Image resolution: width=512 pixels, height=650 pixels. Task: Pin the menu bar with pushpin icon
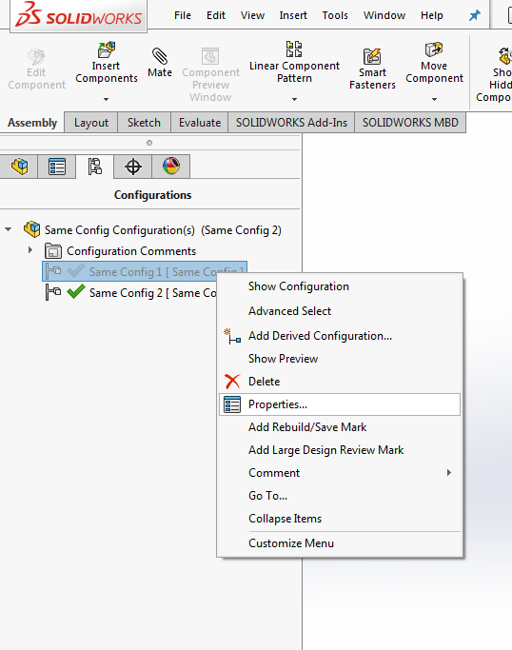pyautogui.click(x=474, y=16)
